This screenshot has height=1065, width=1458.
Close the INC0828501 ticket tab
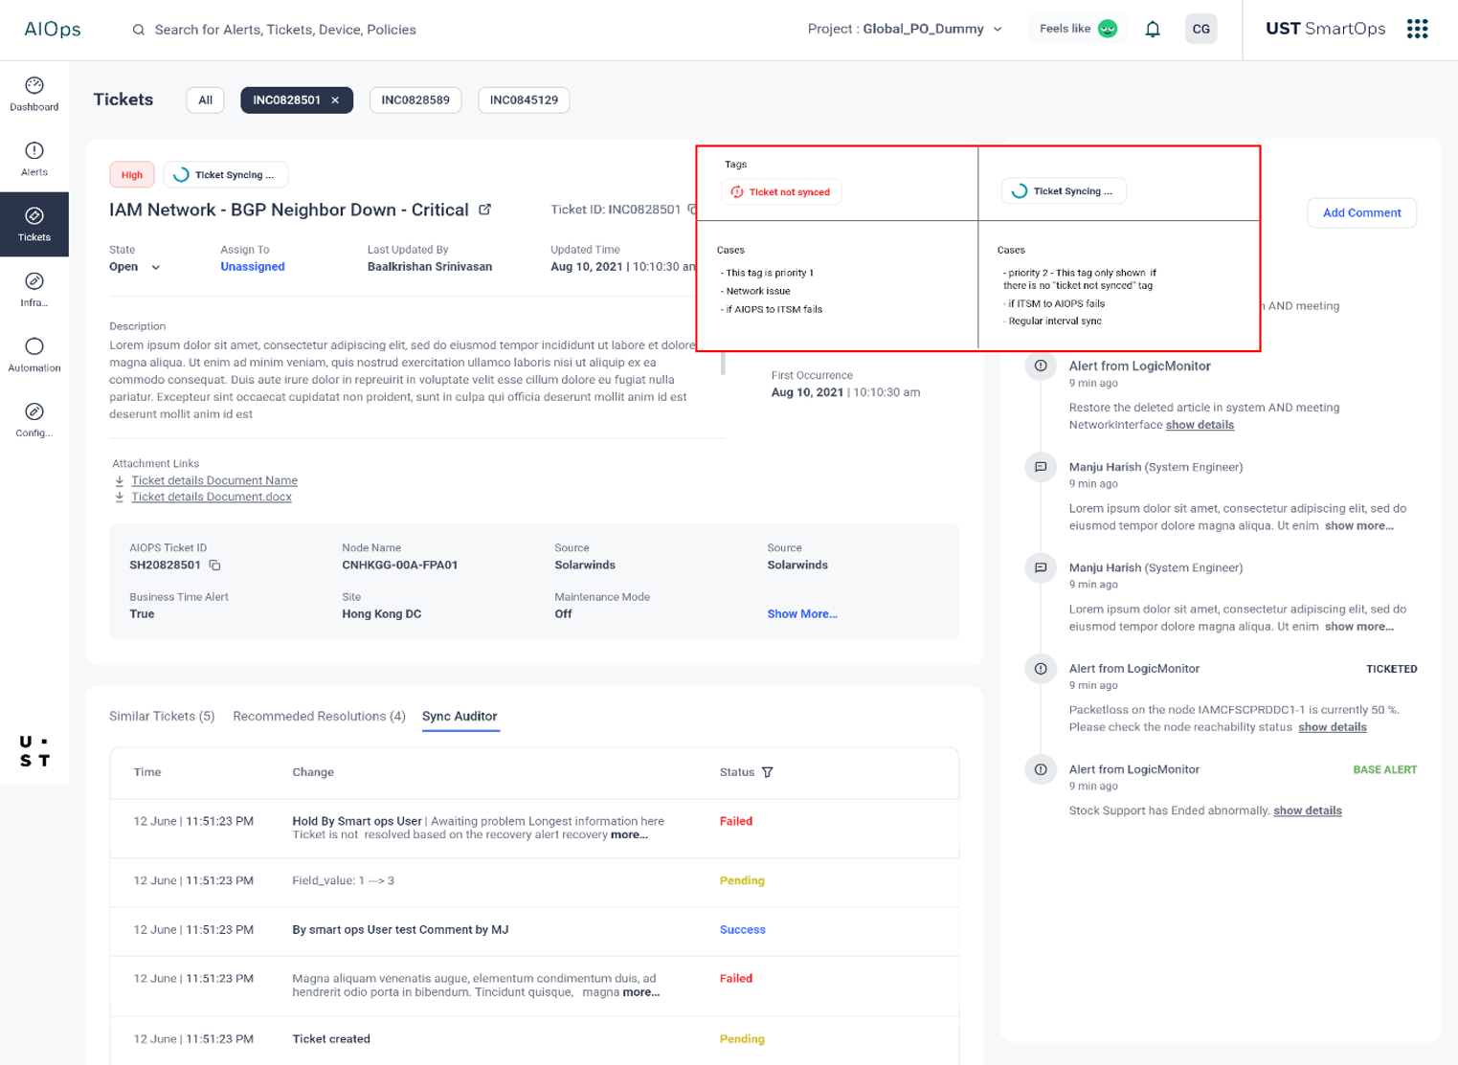click(335, 100)
